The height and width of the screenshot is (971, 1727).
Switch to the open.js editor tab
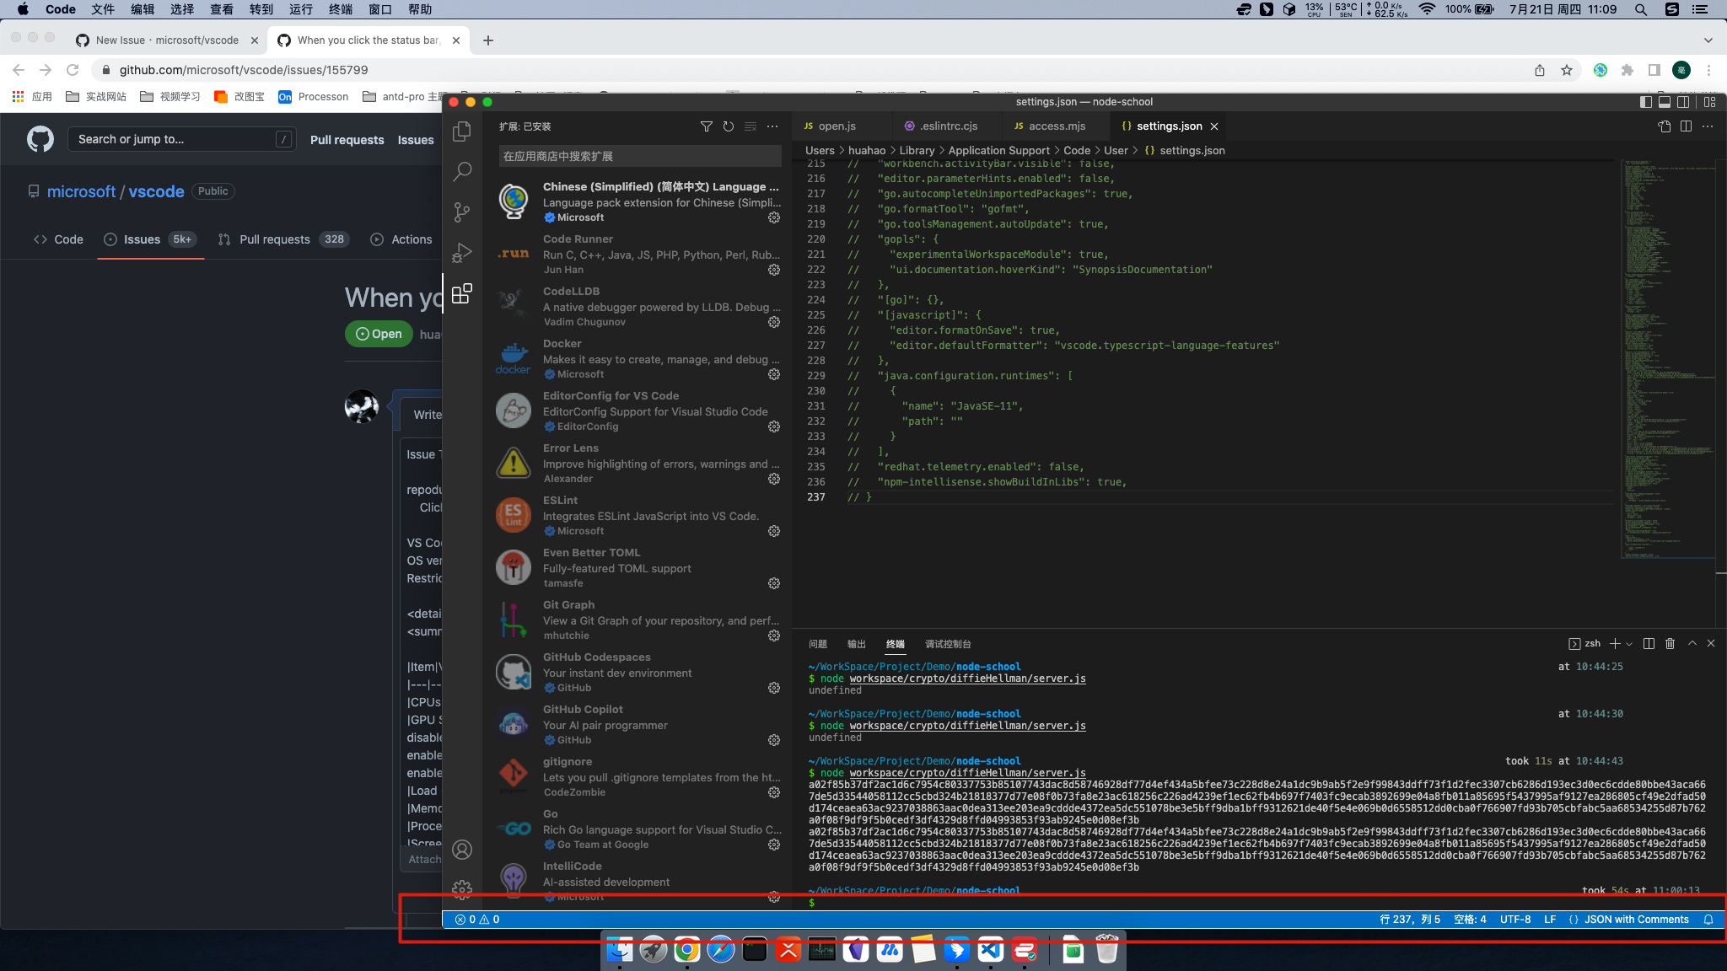(836, 126)
